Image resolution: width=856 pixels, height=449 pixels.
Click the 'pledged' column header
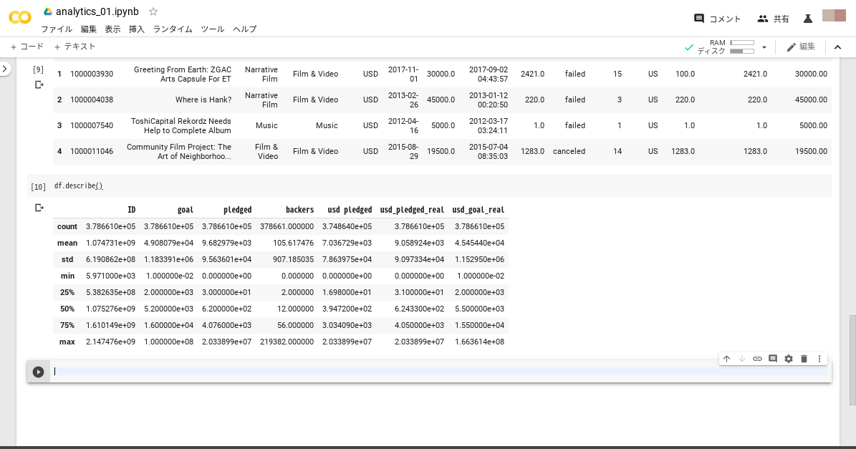(238, 210)
